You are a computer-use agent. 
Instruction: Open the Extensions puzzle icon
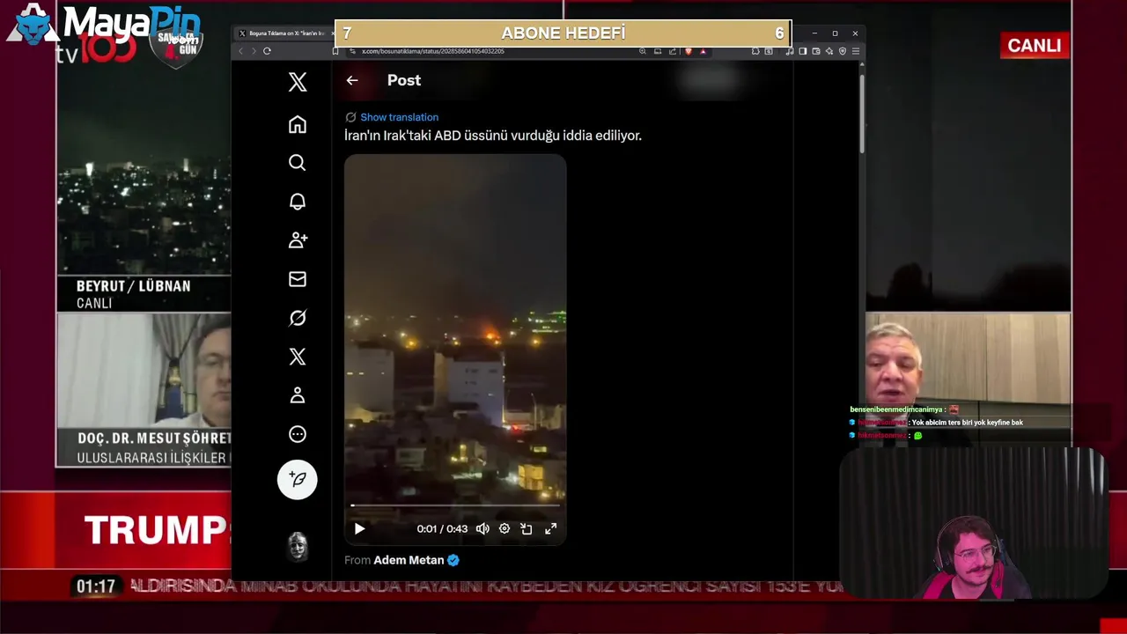click(x=755, y=51)
